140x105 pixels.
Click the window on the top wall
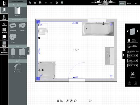tap(97, 20)
